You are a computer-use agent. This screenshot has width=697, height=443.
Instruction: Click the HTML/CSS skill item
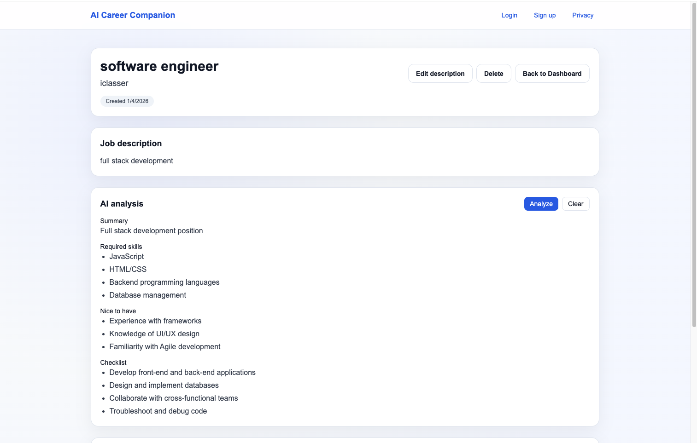point(128,269)
